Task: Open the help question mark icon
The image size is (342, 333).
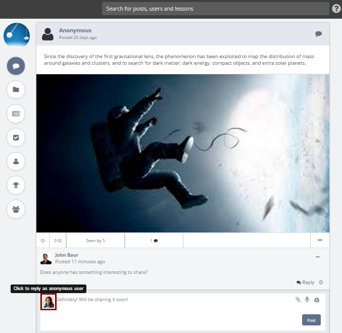Action: [x=336, y=9]
